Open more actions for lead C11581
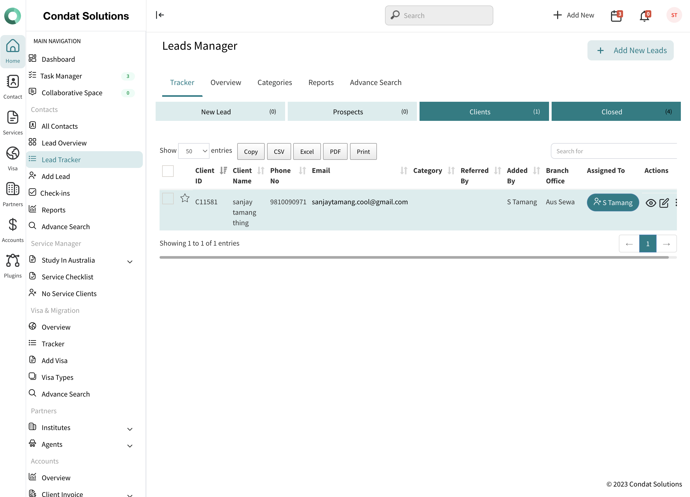This screenshot has height=497, width=690. [676, 202]
